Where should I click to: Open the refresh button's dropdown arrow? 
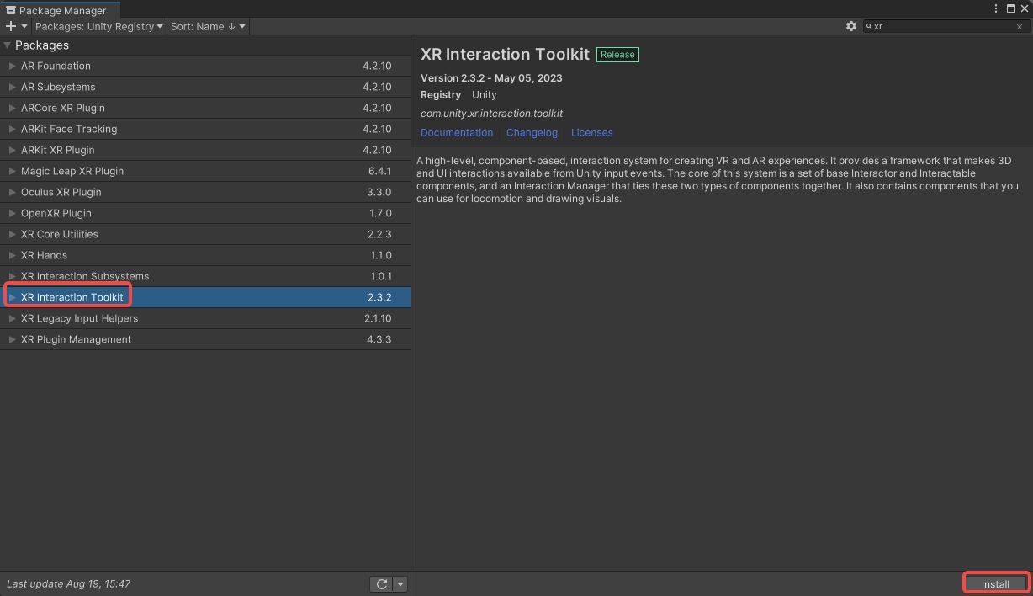coord(400,584)
